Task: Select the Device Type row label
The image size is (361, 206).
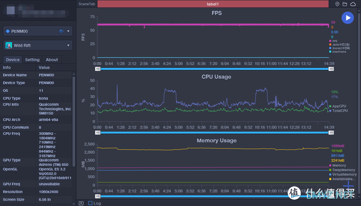Action: click(x=14, y=83)
